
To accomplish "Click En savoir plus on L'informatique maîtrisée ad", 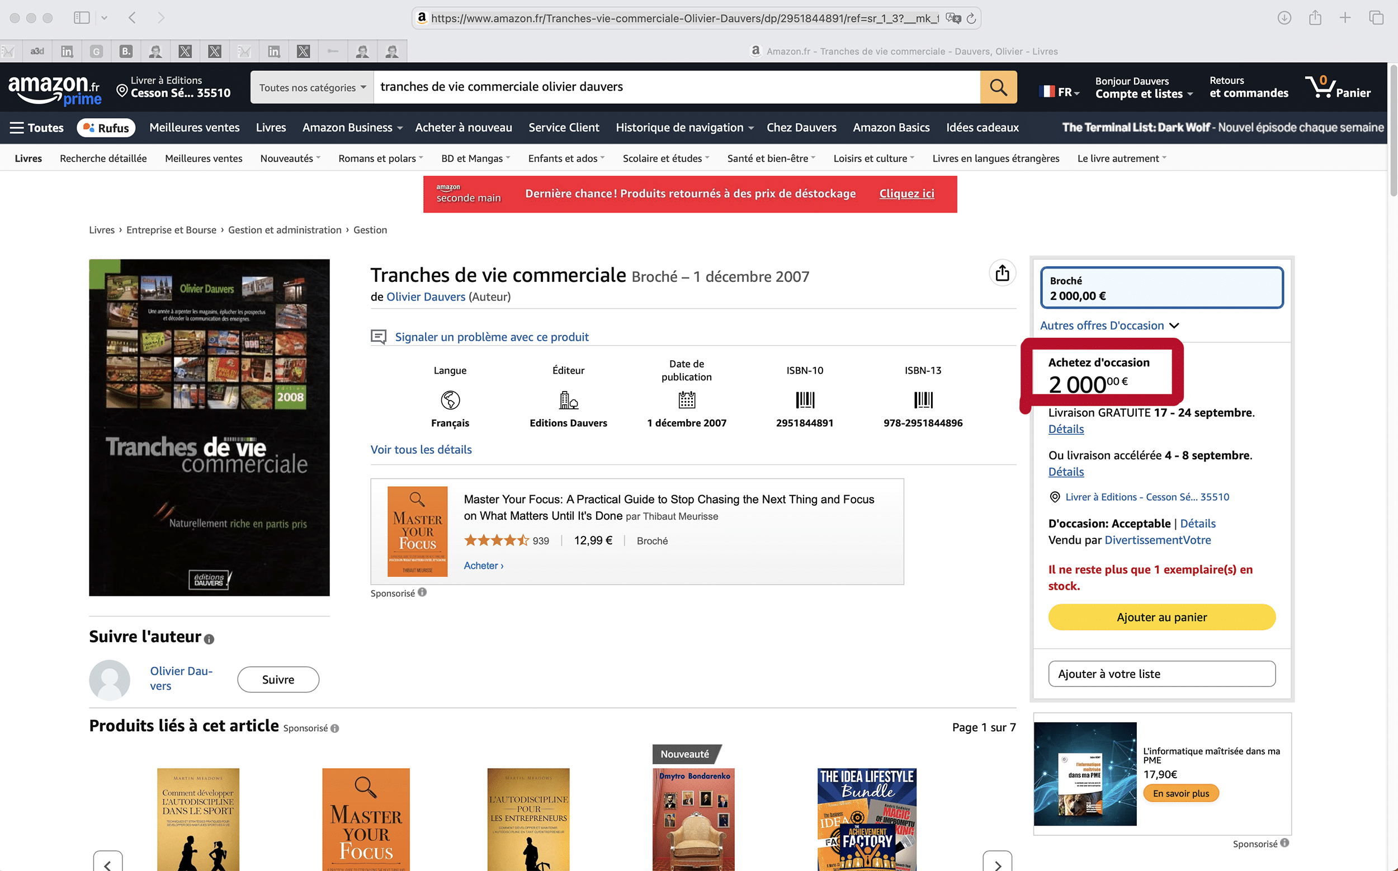I will pos(1180,793).
